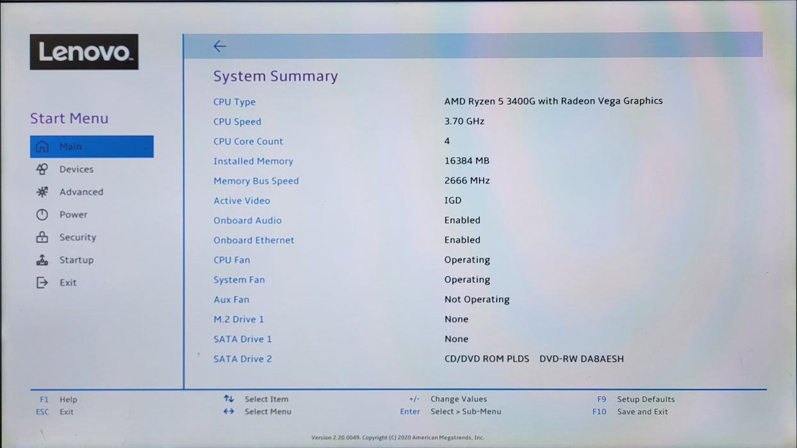Select the M.2 Drive 1 label
Screen dimensions: 797x448
[238, 319]
